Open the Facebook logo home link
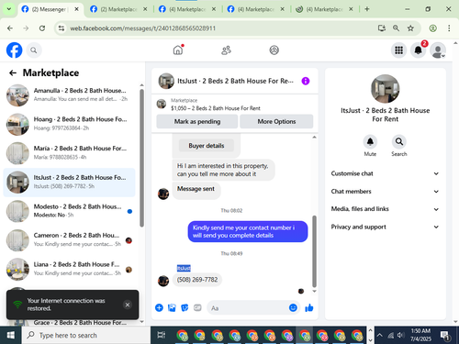The height and width of the screenshot is (344, 459). 15,50
